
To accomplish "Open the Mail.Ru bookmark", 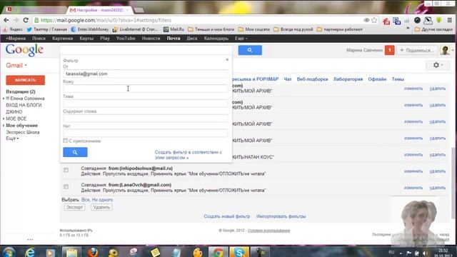I will (174, 29).
